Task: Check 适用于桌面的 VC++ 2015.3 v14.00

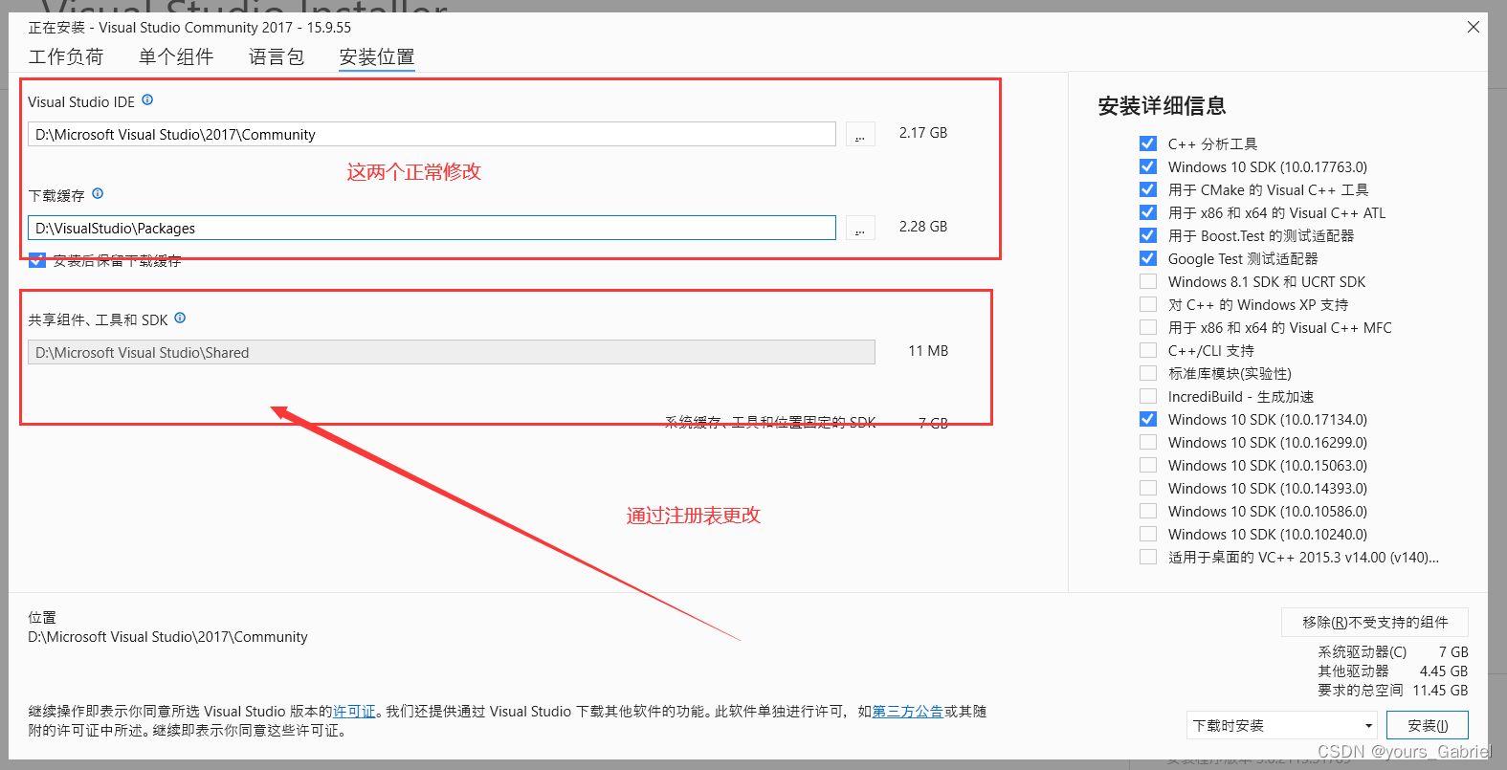Action: [1148, 557]
